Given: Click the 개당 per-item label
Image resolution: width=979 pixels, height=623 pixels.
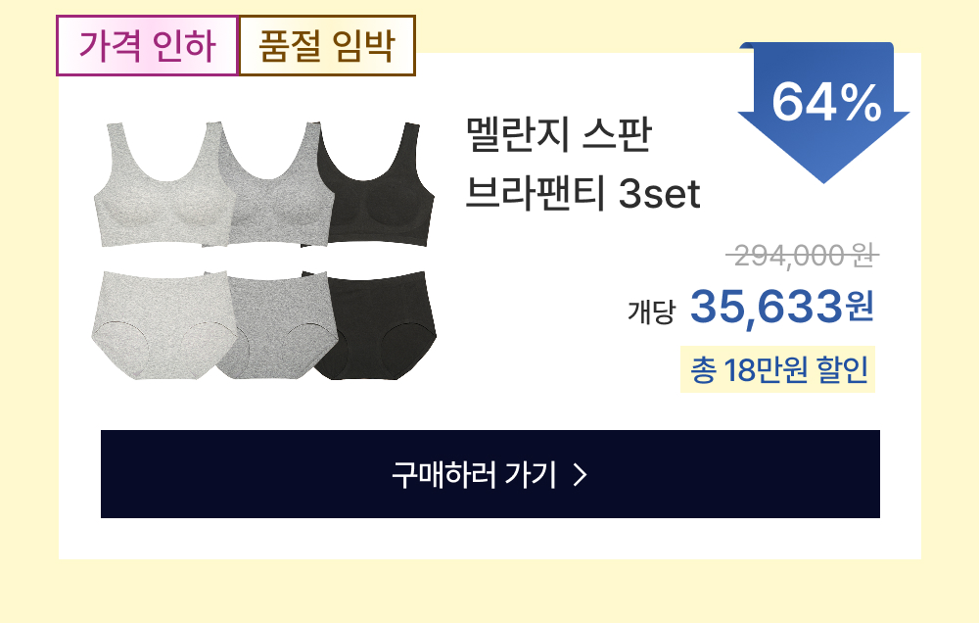Looking at the screenshot, I should (x=651, y=311).
